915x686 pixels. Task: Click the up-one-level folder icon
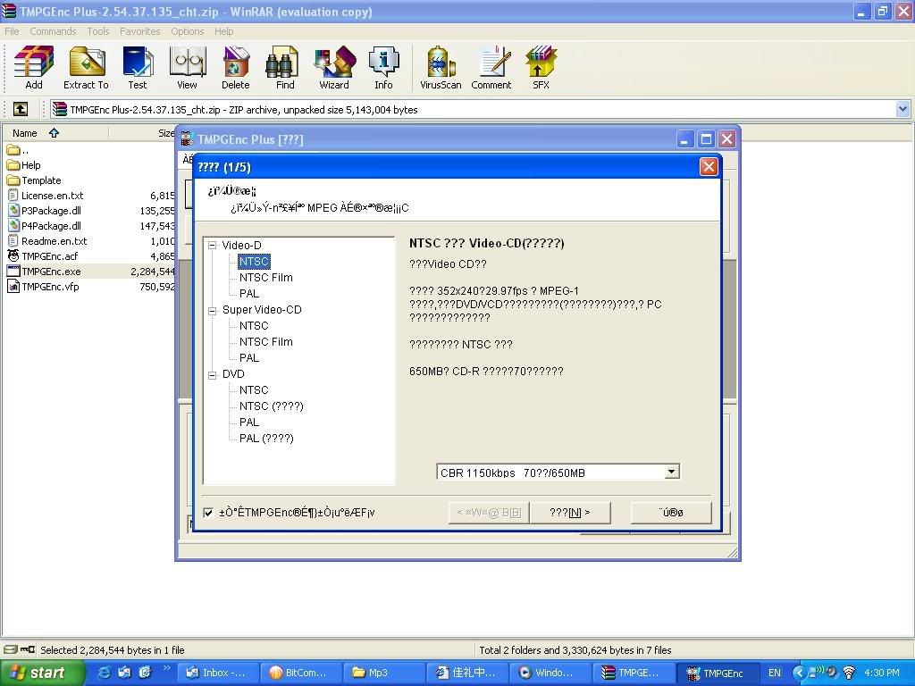point(20,109)
